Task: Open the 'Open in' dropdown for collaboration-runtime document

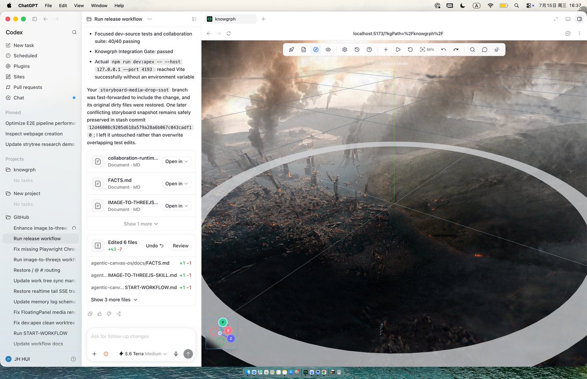Action: click(177, 161)
